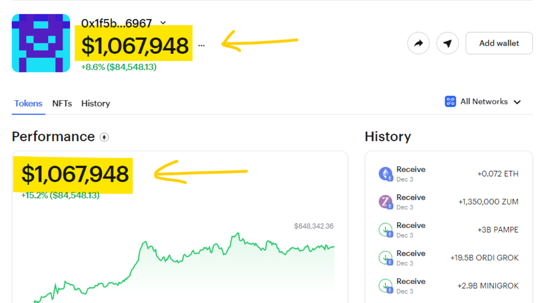The image size is (539, 303).
Task: Click the receive icon for MINIGROK transaction
Action: tap(385, 286)
